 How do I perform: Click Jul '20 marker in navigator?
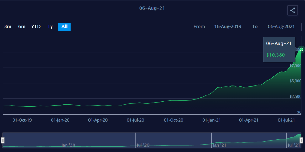click(x=143, y=145)
